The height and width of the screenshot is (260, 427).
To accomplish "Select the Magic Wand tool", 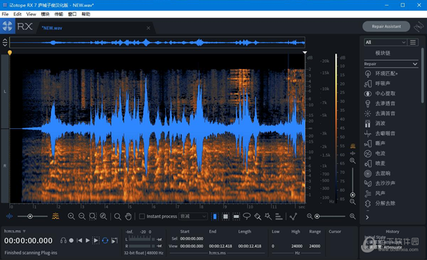I will 268,217.
